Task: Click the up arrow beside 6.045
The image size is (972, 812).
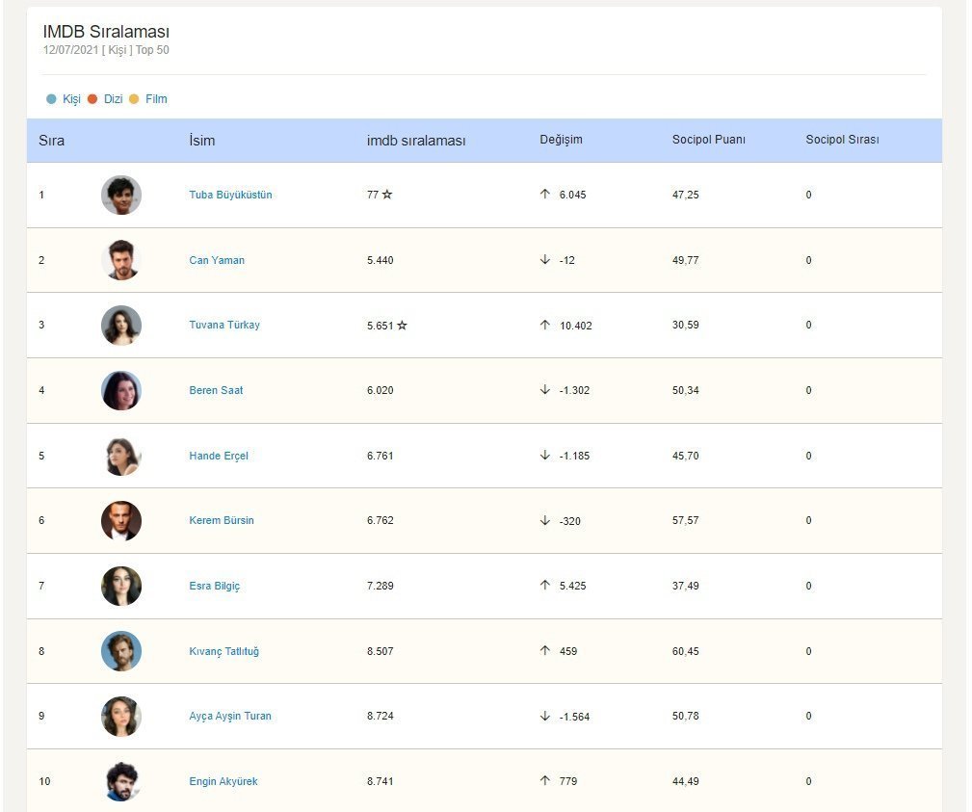Action: 545,195
